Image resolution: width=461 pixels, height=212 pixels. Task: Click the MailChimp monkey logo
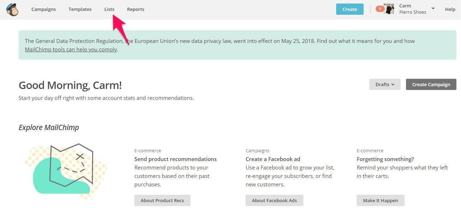click(12, 9)
